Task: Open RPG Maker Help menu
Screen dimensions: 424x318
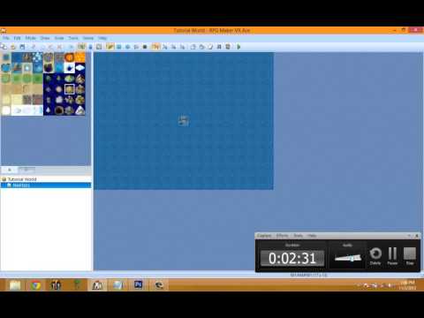Action: click(x=102, y=38)
